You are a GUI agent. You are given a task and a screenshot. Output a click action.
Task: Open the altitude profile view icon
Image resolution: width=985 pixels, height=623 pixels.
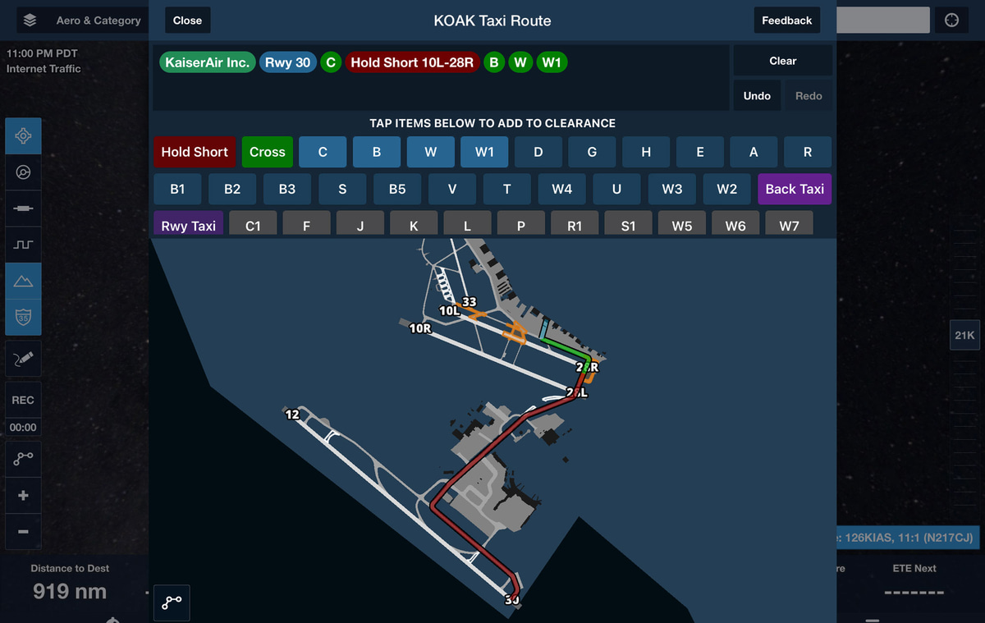tap(22, 243)
